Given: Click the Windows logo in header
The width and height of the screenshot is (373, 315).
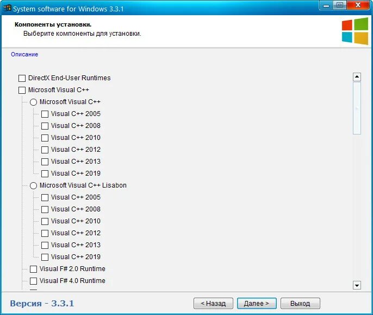Looking at the screenshot, I should pyautogui.click(x=355, y=31).
